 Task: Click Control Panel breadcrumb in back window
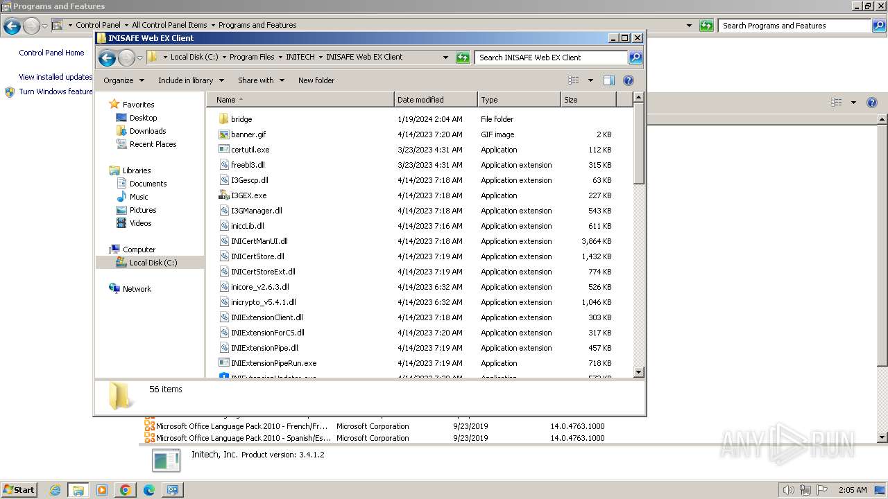coord(98,25)
